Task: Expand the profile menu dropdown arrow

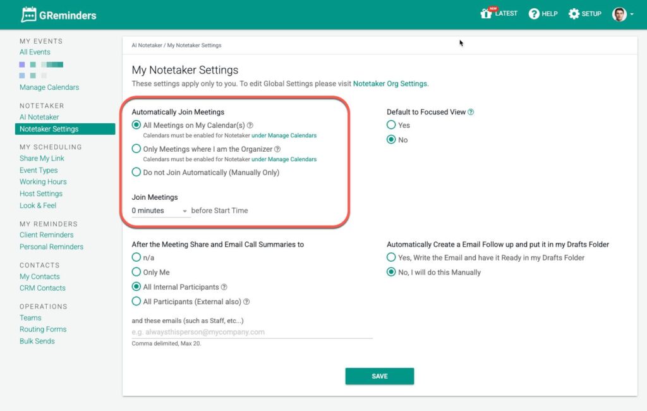Action: (x=632, y=15)
